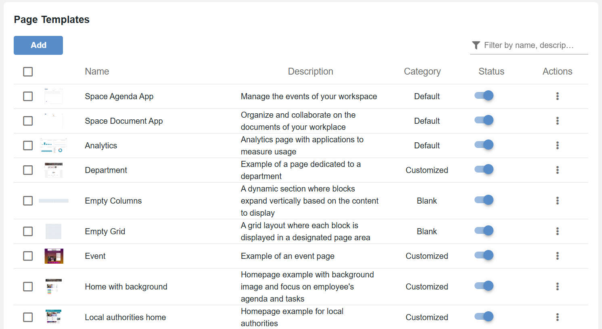Viewport: 602px width, 329px height.
Task: Open actions menu for Home with background
Action: (557, 286)
